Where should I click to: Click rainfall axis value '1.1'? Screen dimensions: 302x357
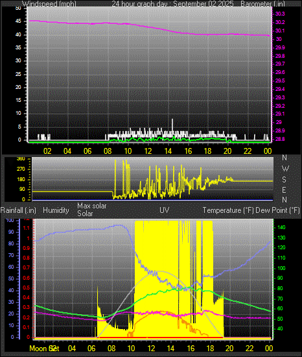(26, 228)
